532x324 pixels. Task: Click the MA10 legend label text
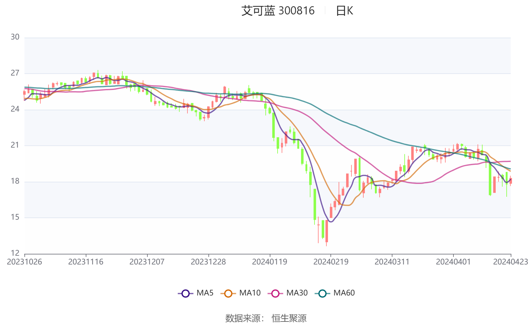250,293
